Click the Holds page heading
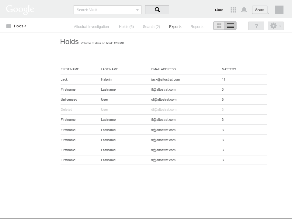The height and width of the screenshot is (219, 292). pos(69,42)
